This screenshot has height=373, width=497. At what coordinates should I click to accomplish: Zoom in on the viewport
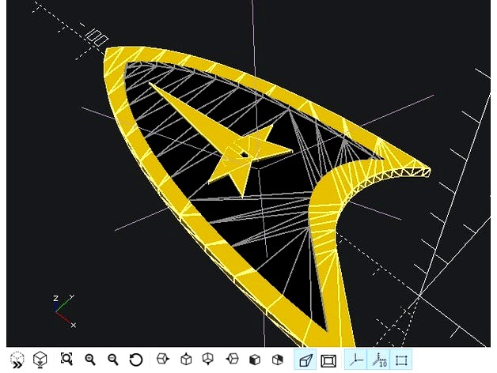90,360
